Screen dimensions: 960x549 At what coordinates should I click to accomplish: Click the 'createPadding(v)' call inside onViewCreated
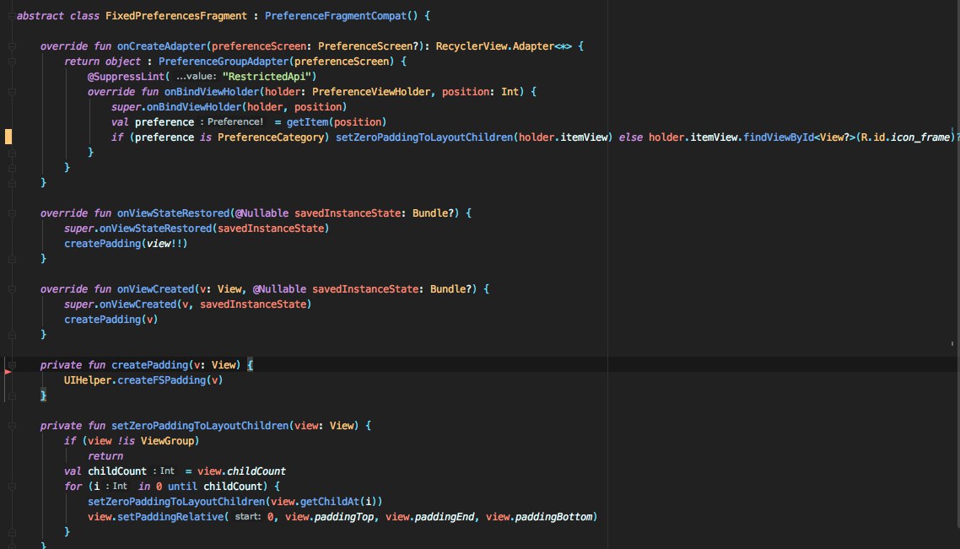111,320
